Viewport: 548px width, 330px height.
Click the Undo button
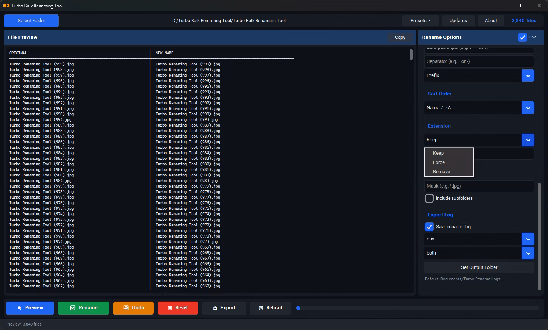(133, 308)
